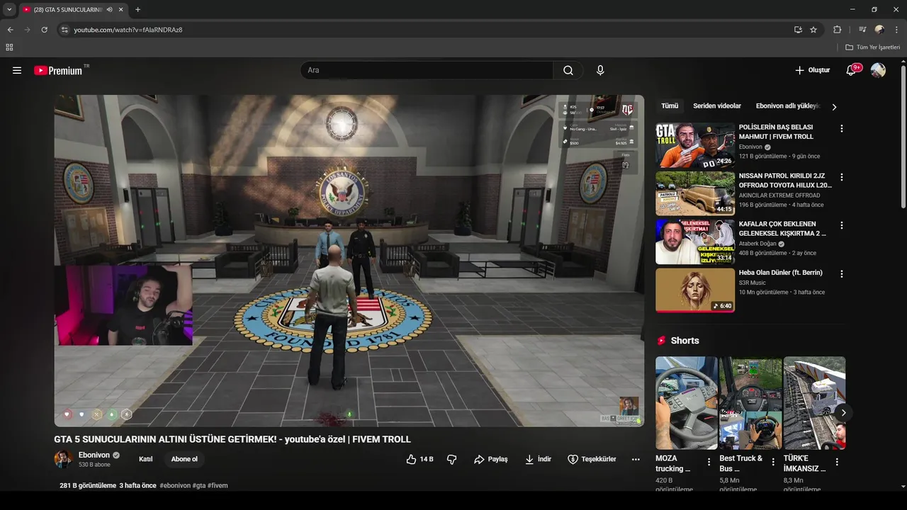This screenshot has height=510, width=907.
Task: Open options for Best Truck & Bus short
Action: (x=773, y=462)
